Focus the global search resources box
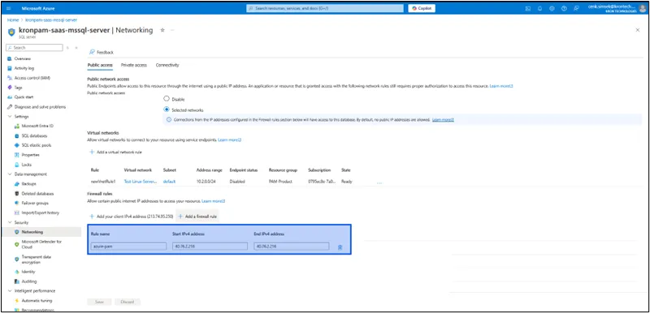The height and width of the screenshot is (313, 650). pyautogui.click(x=324, y=8)
